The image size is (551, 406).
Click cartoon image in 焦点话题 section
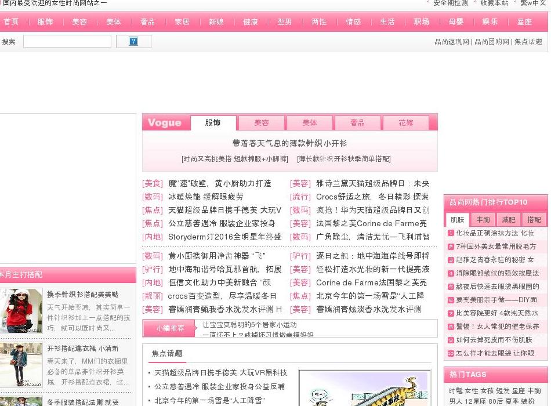click(x=365, y=387)
